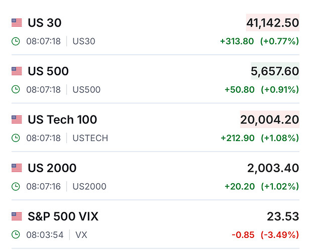Screen dimensions: 311x251
Task: Click the clock icon under US Tech 100
Action: 16,138
